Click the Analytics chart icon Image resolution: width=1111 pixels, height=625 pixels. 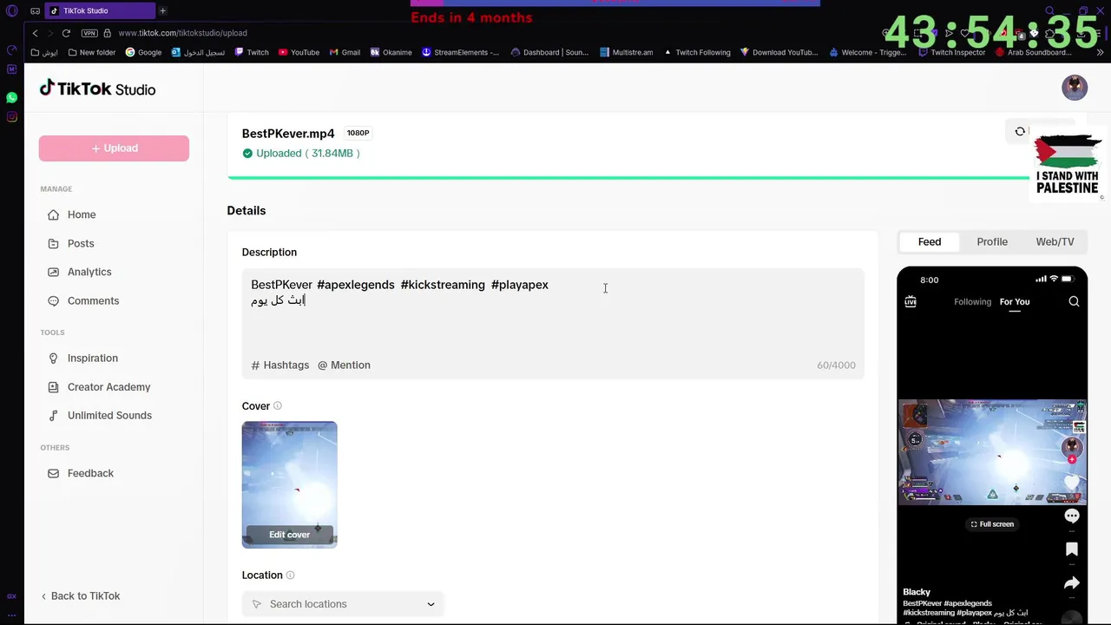(x=53, y=272)
